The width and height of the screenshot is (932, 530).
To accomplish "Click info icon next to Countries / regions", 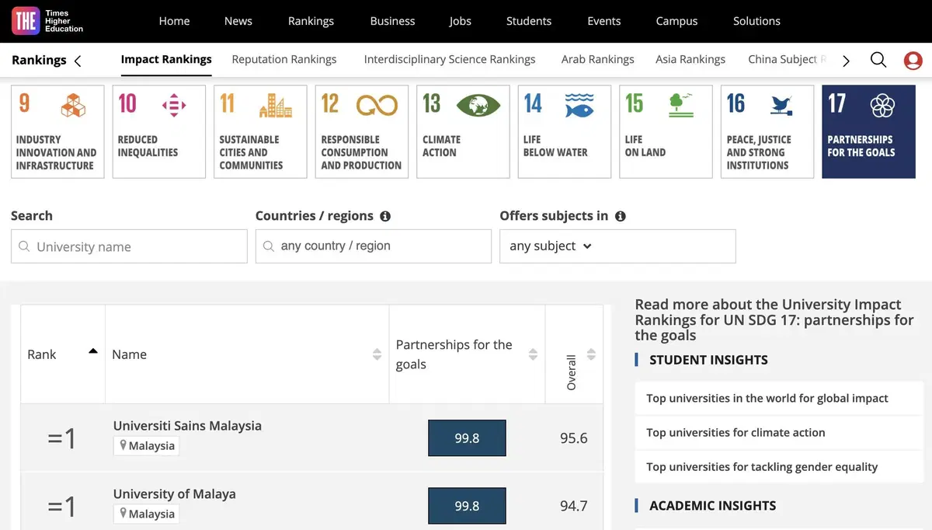I will (x=385, y=216).
